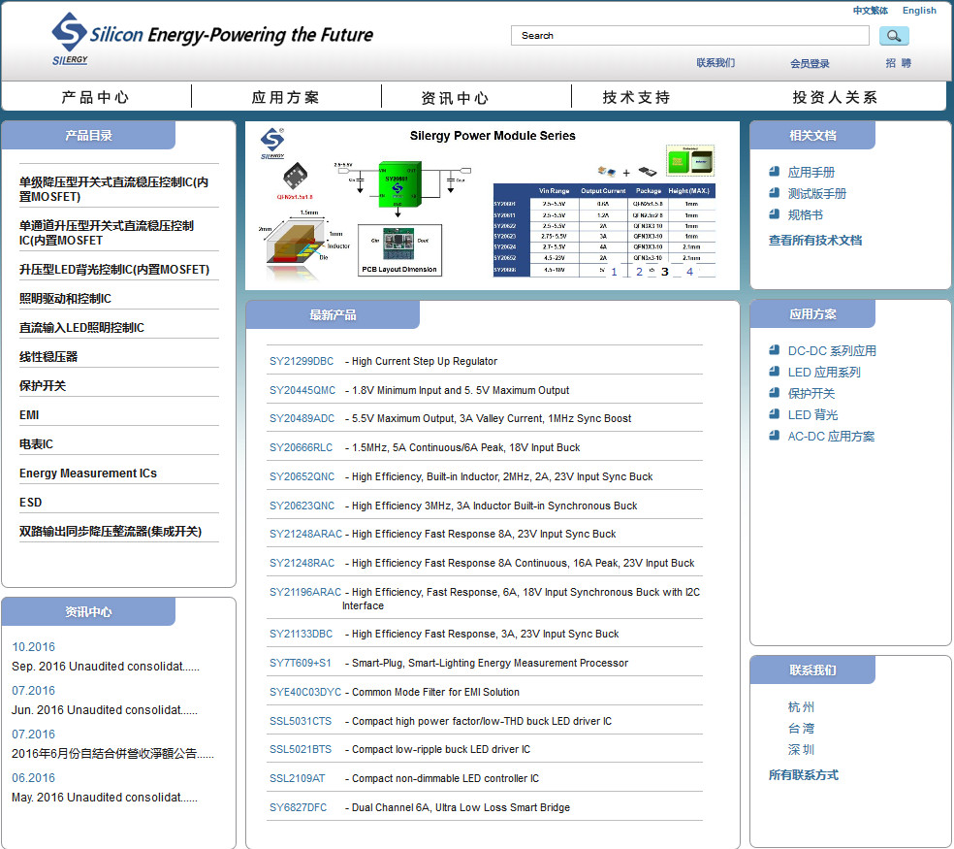Go to banner slide 1

[614, 272]
